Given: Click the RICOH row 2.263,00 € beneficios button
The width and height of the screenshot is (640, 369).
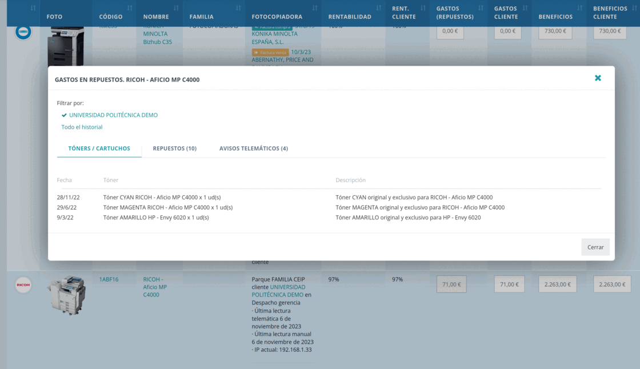Looking at the screenshot, I should [557, 284].
